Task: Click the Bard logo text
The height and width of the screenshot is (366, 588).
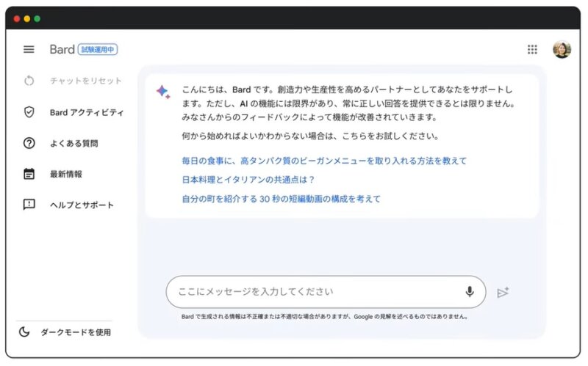Action: (x=62, y=49)
